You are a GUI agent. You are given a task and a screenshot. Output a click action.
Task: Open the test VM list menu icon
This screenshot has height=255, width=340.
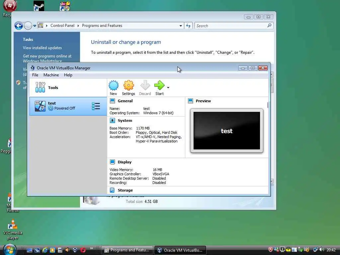[96, 106]
